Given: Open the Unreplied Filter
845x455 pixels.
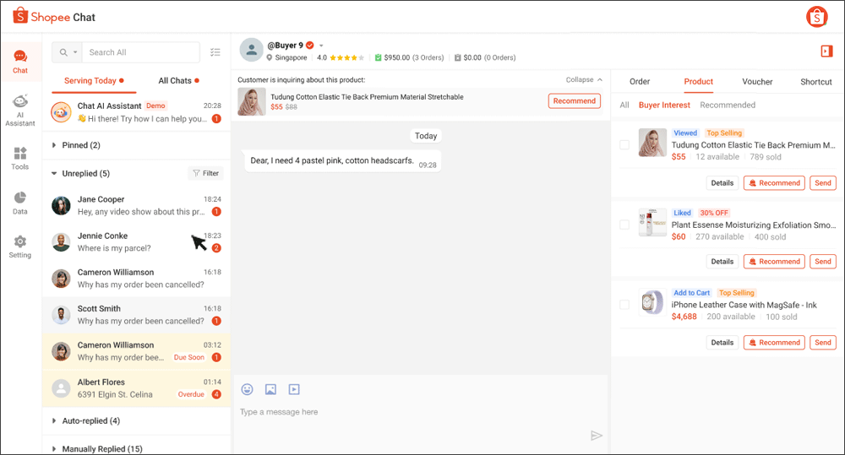Looking at the screenshot, I should (x=206, y=173).
